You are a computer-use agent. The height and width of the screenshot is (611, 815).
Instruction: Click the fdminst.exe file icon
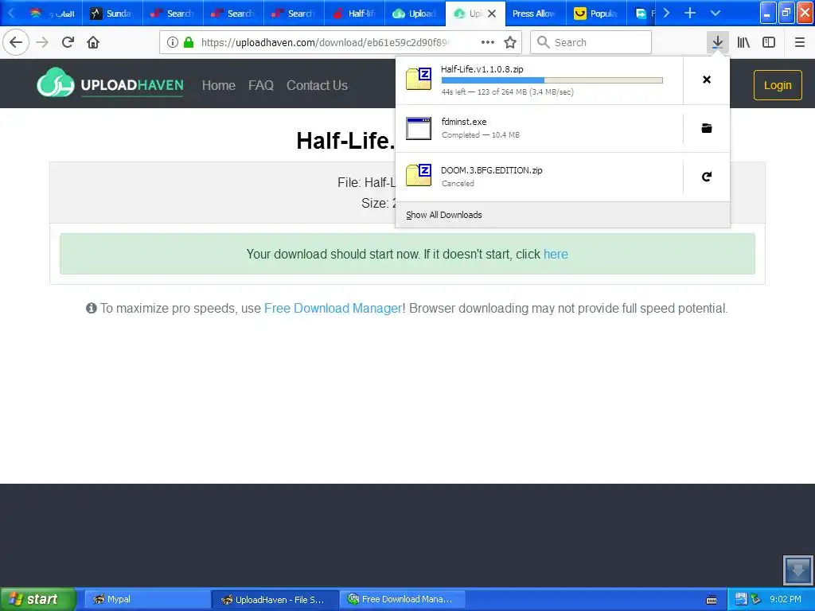[x=419, y=128]
